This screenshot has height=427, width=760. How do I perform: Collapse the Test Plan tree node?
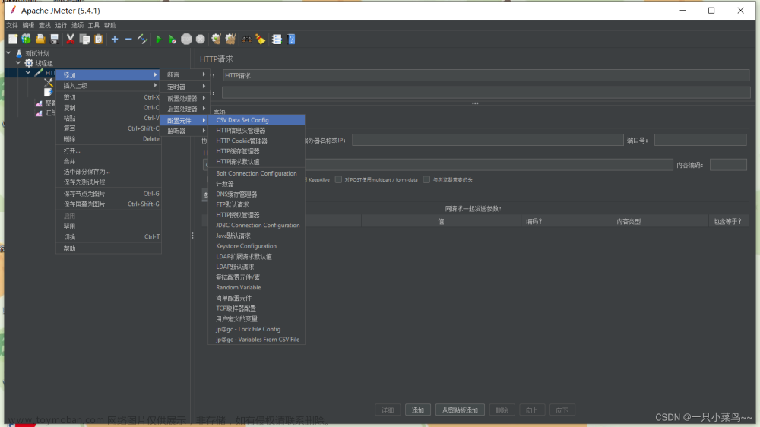click(x=8, y=53)
